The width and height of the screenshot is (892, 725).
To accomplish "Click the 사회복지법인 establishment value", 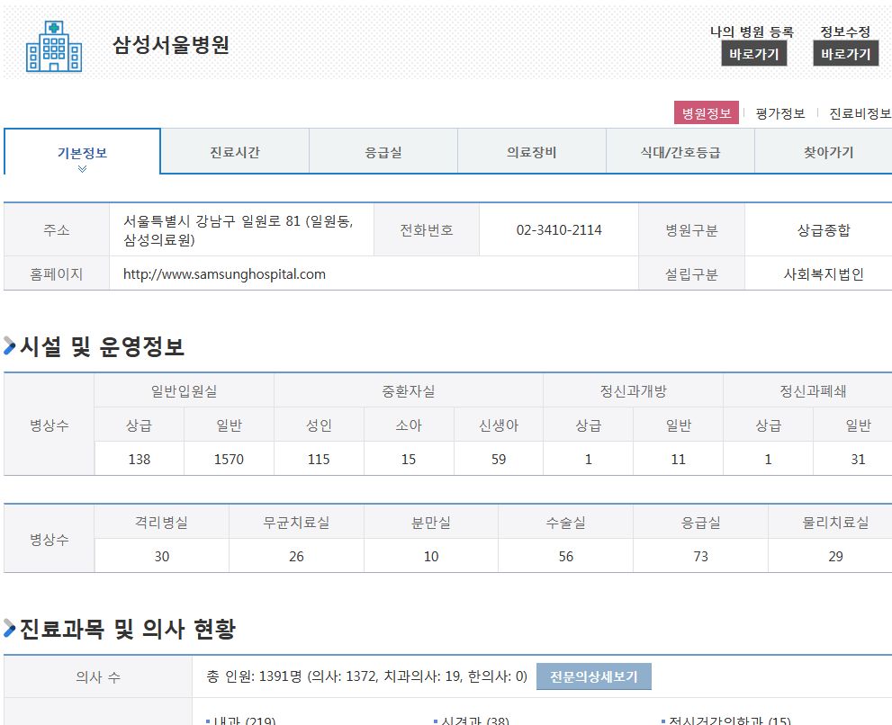I will coord(824,274).
